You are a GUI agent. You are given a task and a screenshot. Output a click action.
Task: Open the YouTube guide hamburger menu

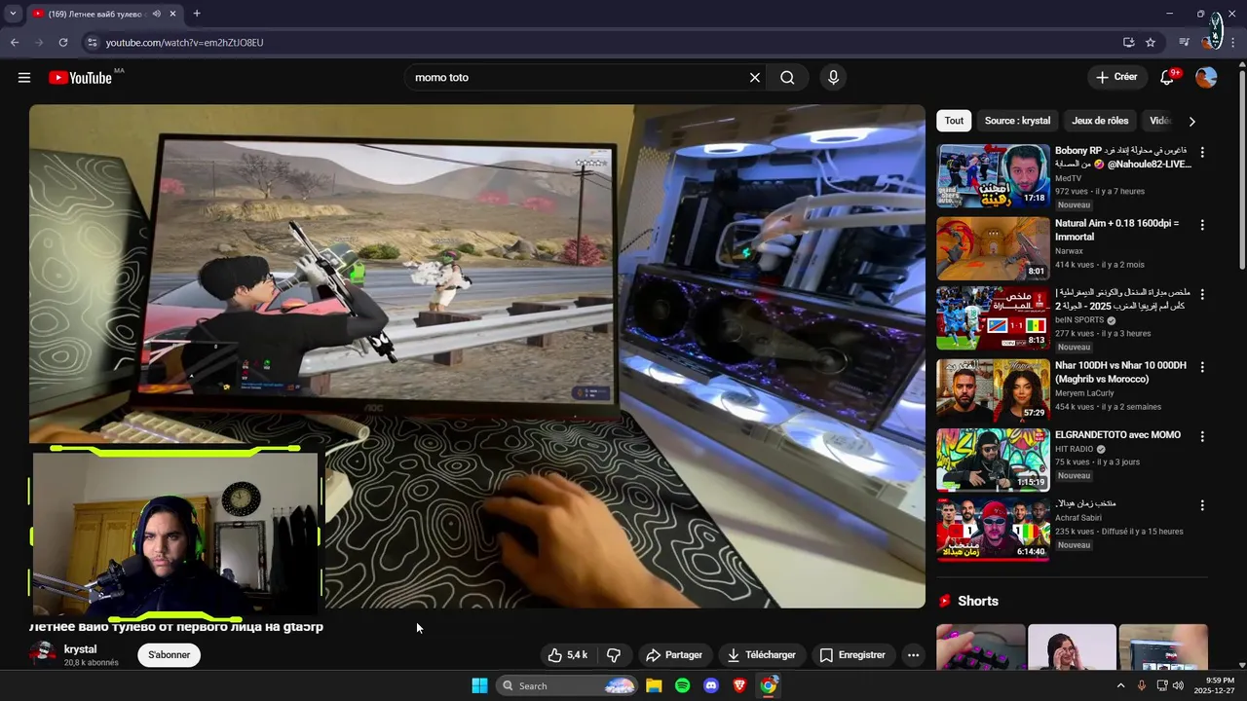(x=24, y=78)
